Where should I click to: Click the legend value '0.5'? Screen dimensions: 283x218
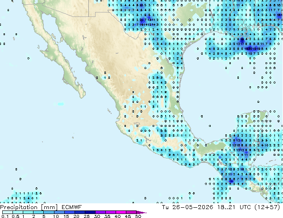click(16, 216)
